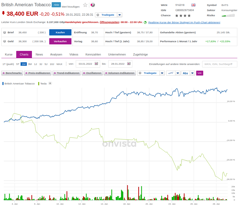
Task: Focus the WKN, ISIN, Suchbegriff field
Action: (x=220, y=64)
